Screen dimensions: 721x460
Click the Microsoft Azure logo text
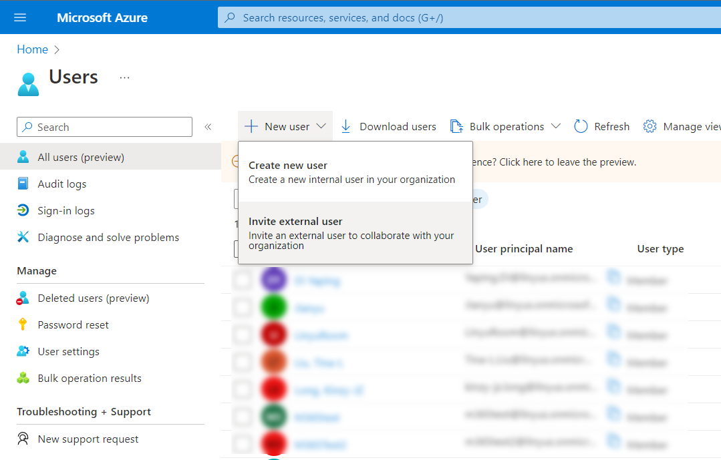click(x=102, y=17)
